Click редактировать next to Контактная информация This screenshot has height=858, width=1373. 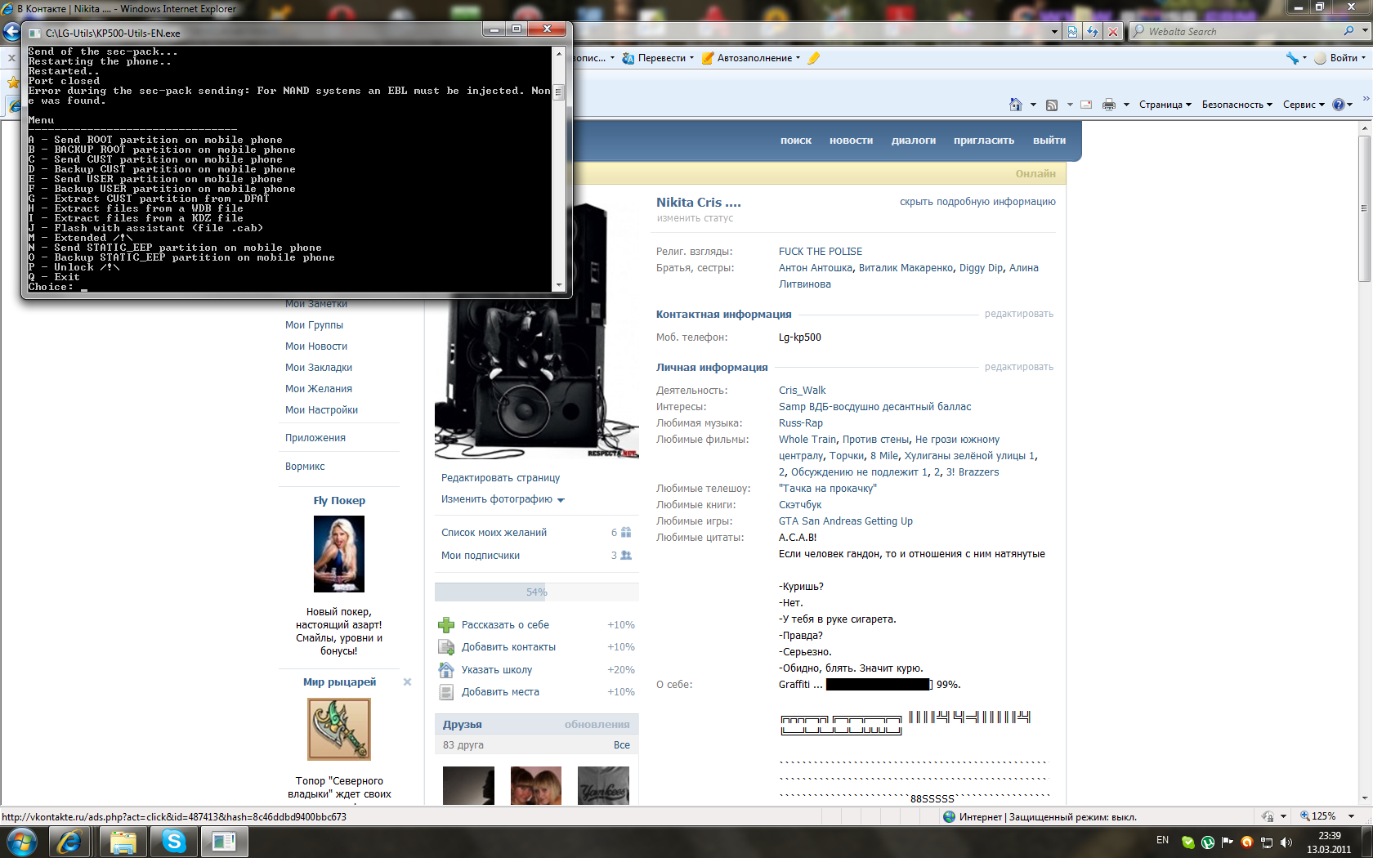pos(1019,314)
